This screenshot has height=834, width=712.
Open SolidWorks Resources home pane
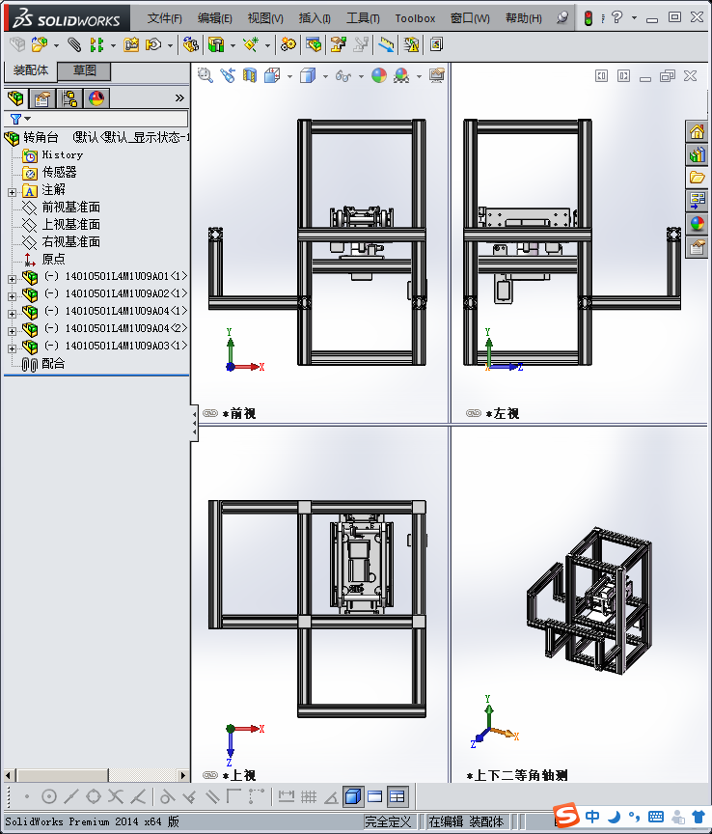pyautogui.click(x=698, y=131)
